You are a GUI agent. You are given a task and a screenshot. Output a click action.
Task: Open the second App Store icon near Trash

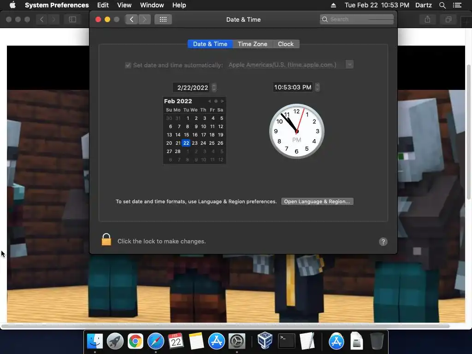pyautogui.click(x=336, y=342)
